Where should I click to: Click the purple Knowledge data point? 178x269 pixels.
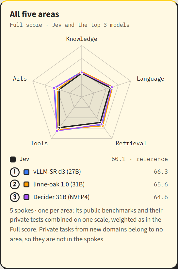[x=82, y=73]
